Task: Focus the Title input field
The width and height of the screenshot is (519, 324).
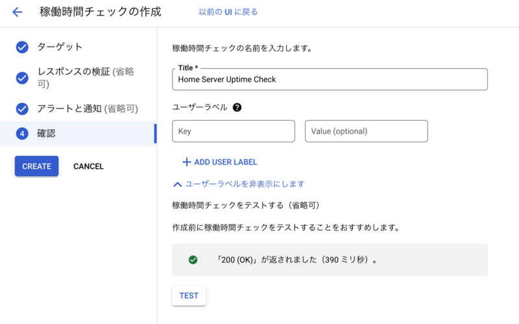Action: pyautogui.click(x=330, y=79)
